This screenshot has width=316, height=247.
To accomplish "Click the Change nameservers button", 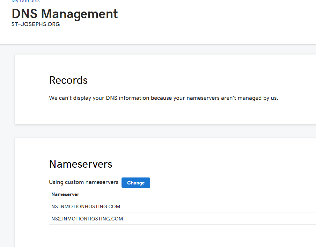I will click(135, 183).
